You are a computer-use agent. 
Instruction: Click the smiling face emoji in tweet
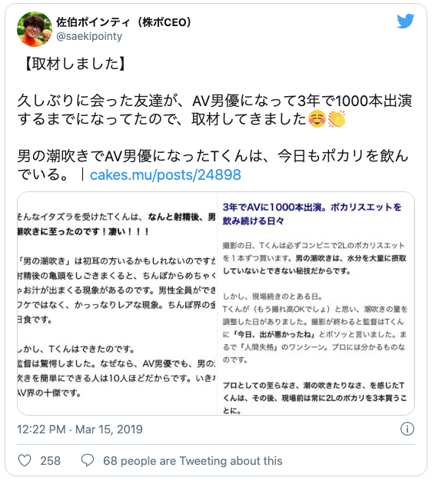click(x=317, y=119)
